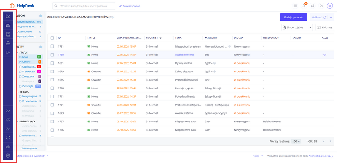Select checkbox for ticket 1679
The width and height of the screenshot is (337, 163).
pyautogui.click(x=52, y=71)
